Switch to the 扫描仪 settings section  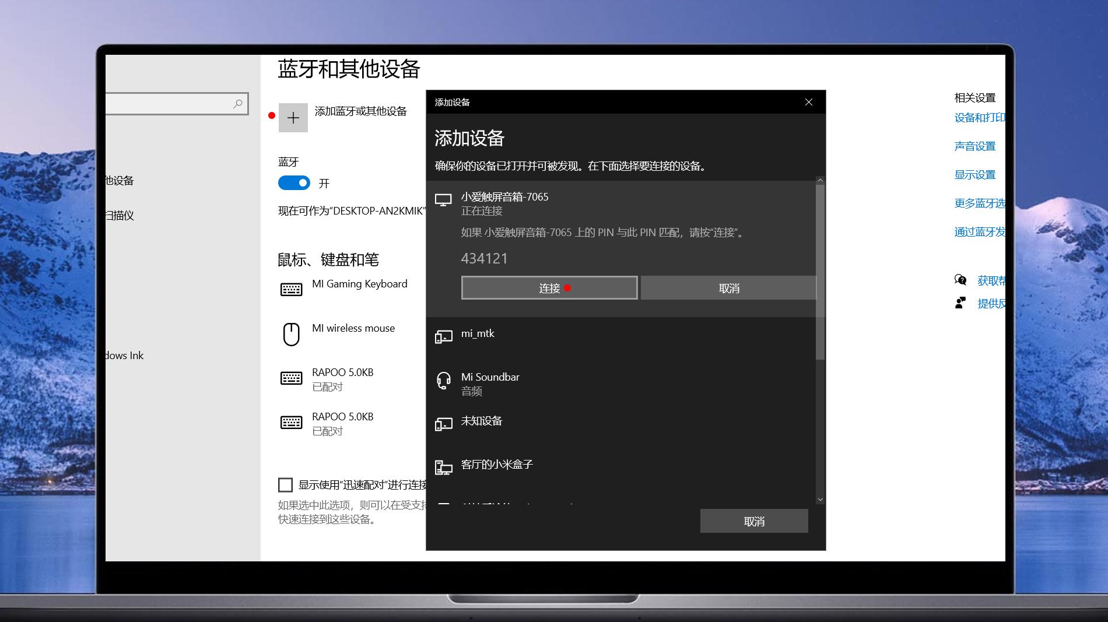[x=120, y=215]
